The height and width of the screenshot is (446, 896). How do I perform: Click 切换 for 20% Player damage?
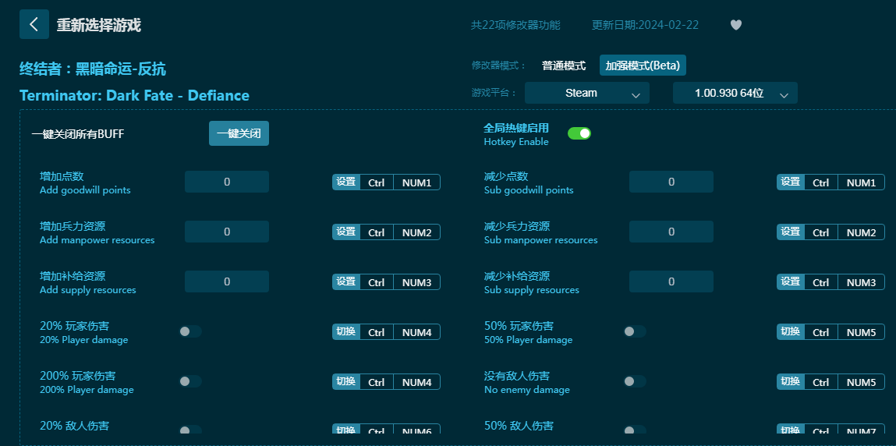[x=346, y=332]
